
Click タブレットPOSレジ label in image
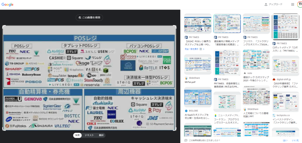(81, 46)
